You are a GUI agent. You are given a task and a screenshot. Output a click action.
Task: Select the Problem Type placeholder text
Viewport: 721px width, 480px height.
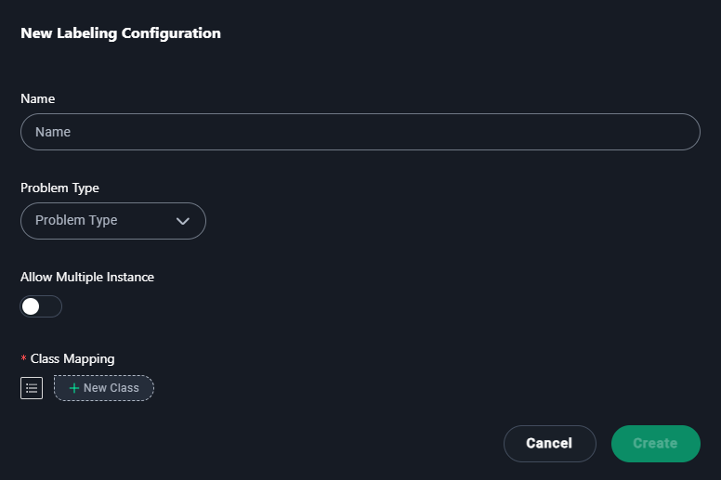pyautogui.click(x=76, y=220)
